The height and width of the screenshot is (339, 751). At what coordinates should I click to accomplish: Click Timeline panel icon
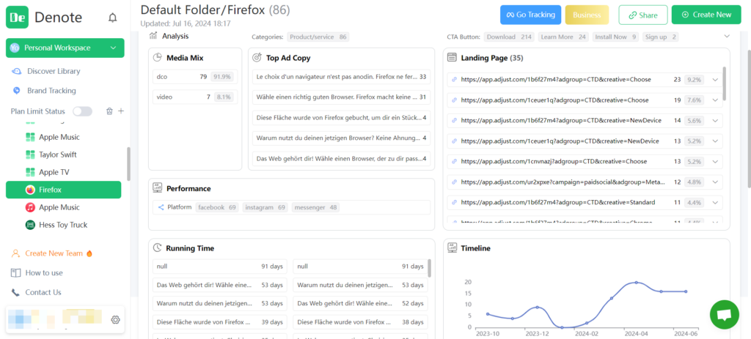point(451,248)
